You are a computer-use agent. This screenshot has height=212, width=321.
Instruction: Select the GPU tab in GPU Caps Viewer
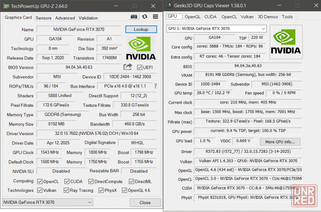click(x=174, y=16)
